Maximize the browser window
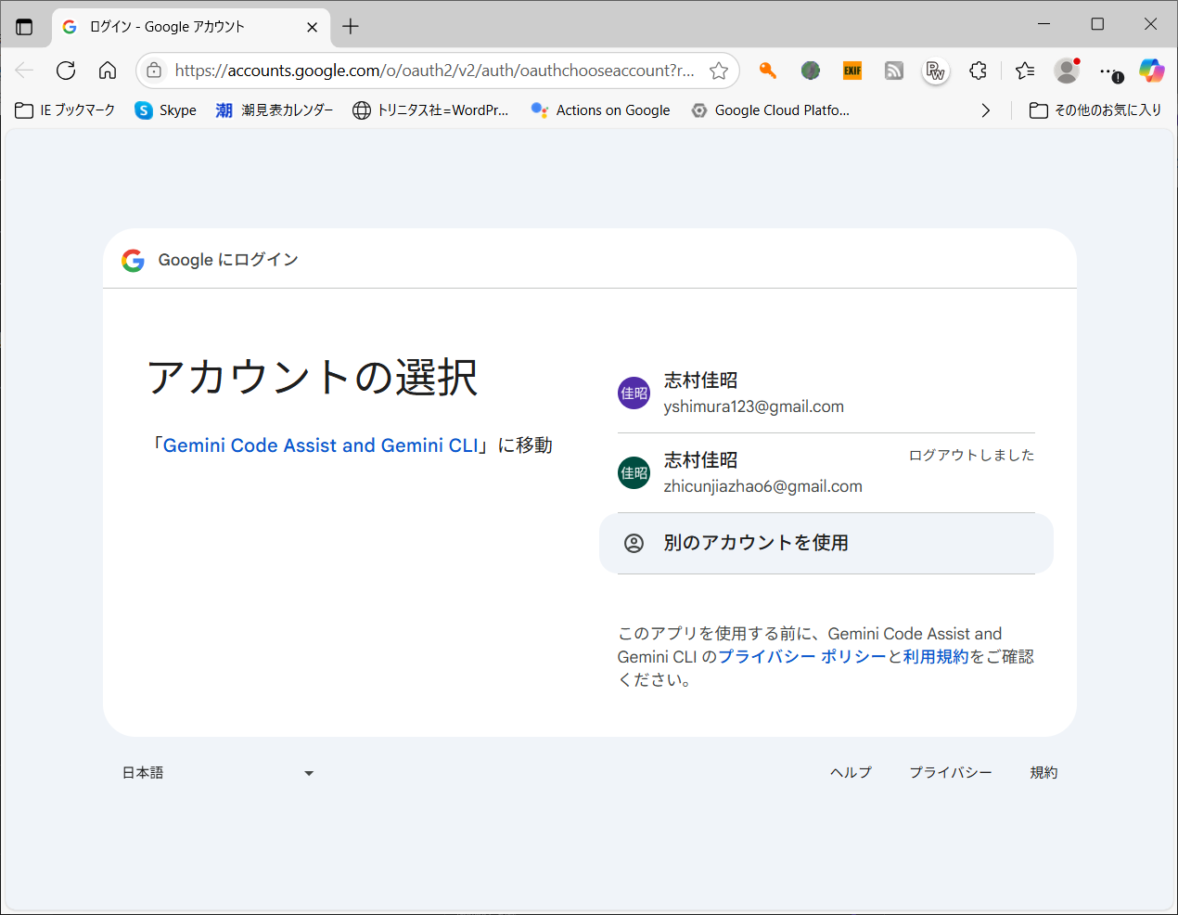This screenshot has height=915, width=1178. coord(1097,24)
